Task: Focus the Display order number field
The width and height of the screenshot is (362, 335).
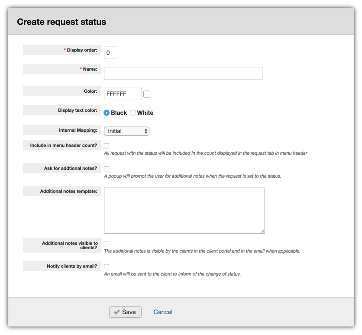Action: click(110, 52)
